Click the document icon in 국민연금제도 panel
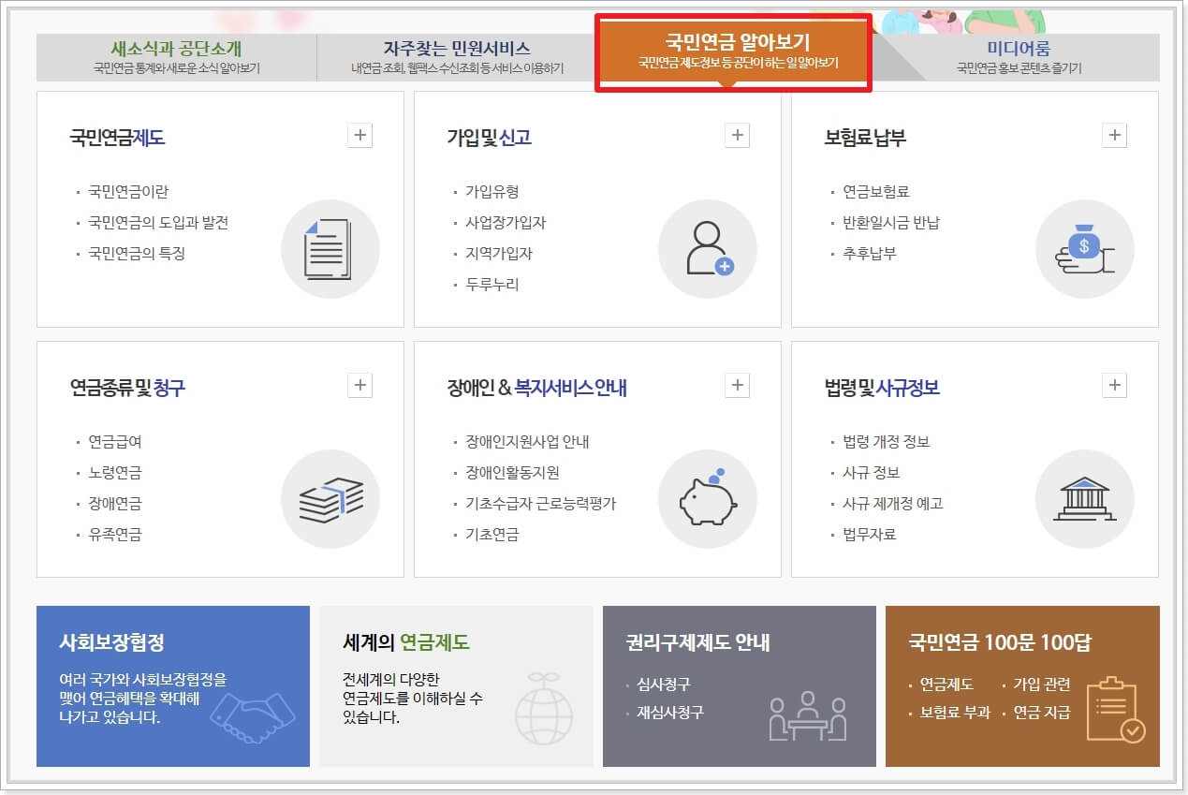The image size is (1188, 795). point(330,247)
